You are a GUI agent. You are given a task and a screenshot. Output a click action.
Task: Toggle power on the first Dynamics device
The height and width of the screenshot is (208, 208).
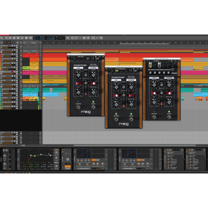(x=75, y=150)
